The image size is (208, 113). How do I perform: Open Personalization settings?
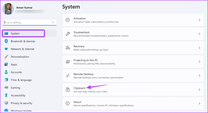point(29,57)
